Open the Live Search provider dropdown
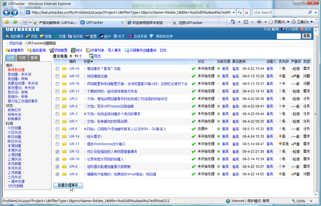 pos(316,13)
